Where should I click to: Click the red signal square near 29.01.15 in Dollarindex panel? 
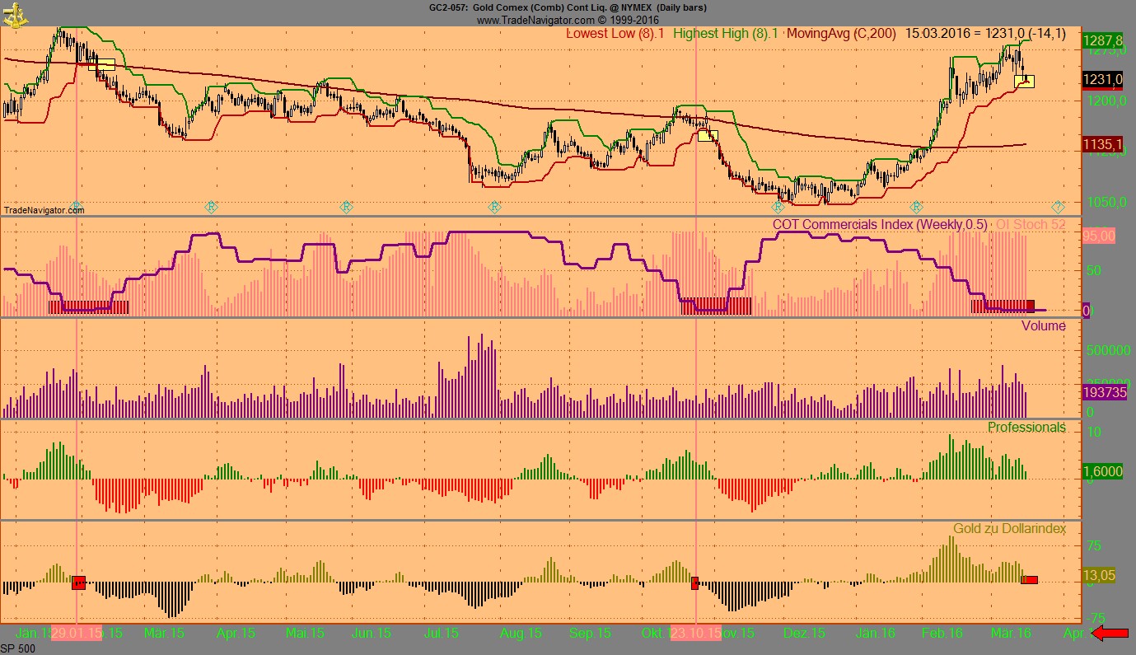(80, 582)
